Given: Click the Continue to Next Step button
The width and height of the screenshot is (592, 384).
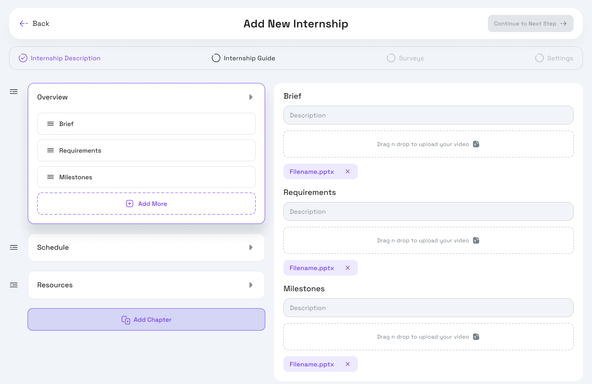Looking at the screenshot, I should coord(531,23).
